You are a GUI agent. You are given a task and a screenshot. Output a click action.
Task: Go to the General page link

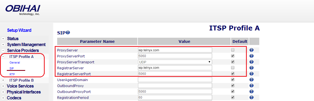point(15,62)
